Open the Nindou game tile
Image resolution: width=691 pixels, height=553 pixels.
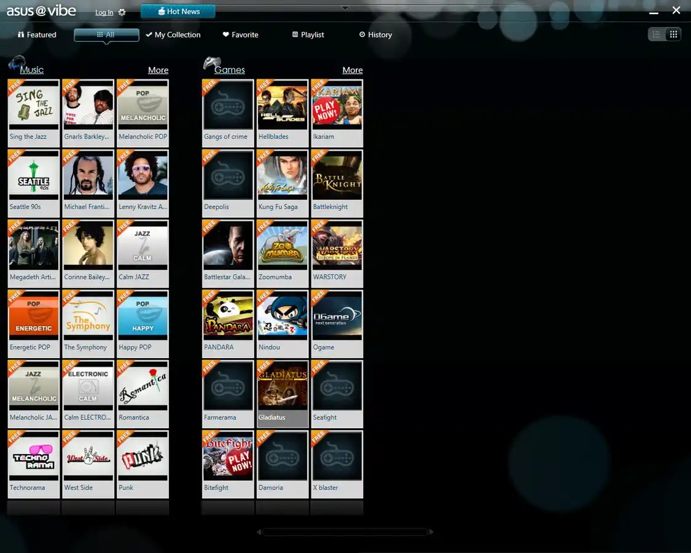pyautogui.click(x=283, y=323)
